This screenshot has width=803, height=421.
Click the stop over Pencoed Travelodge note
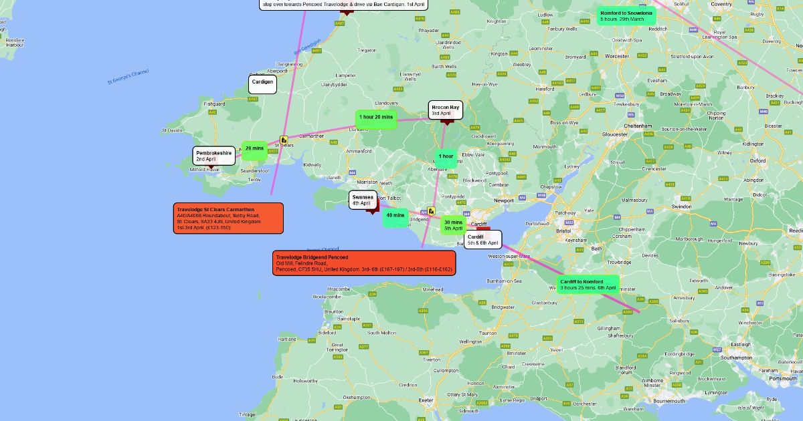tap(344, 4)
